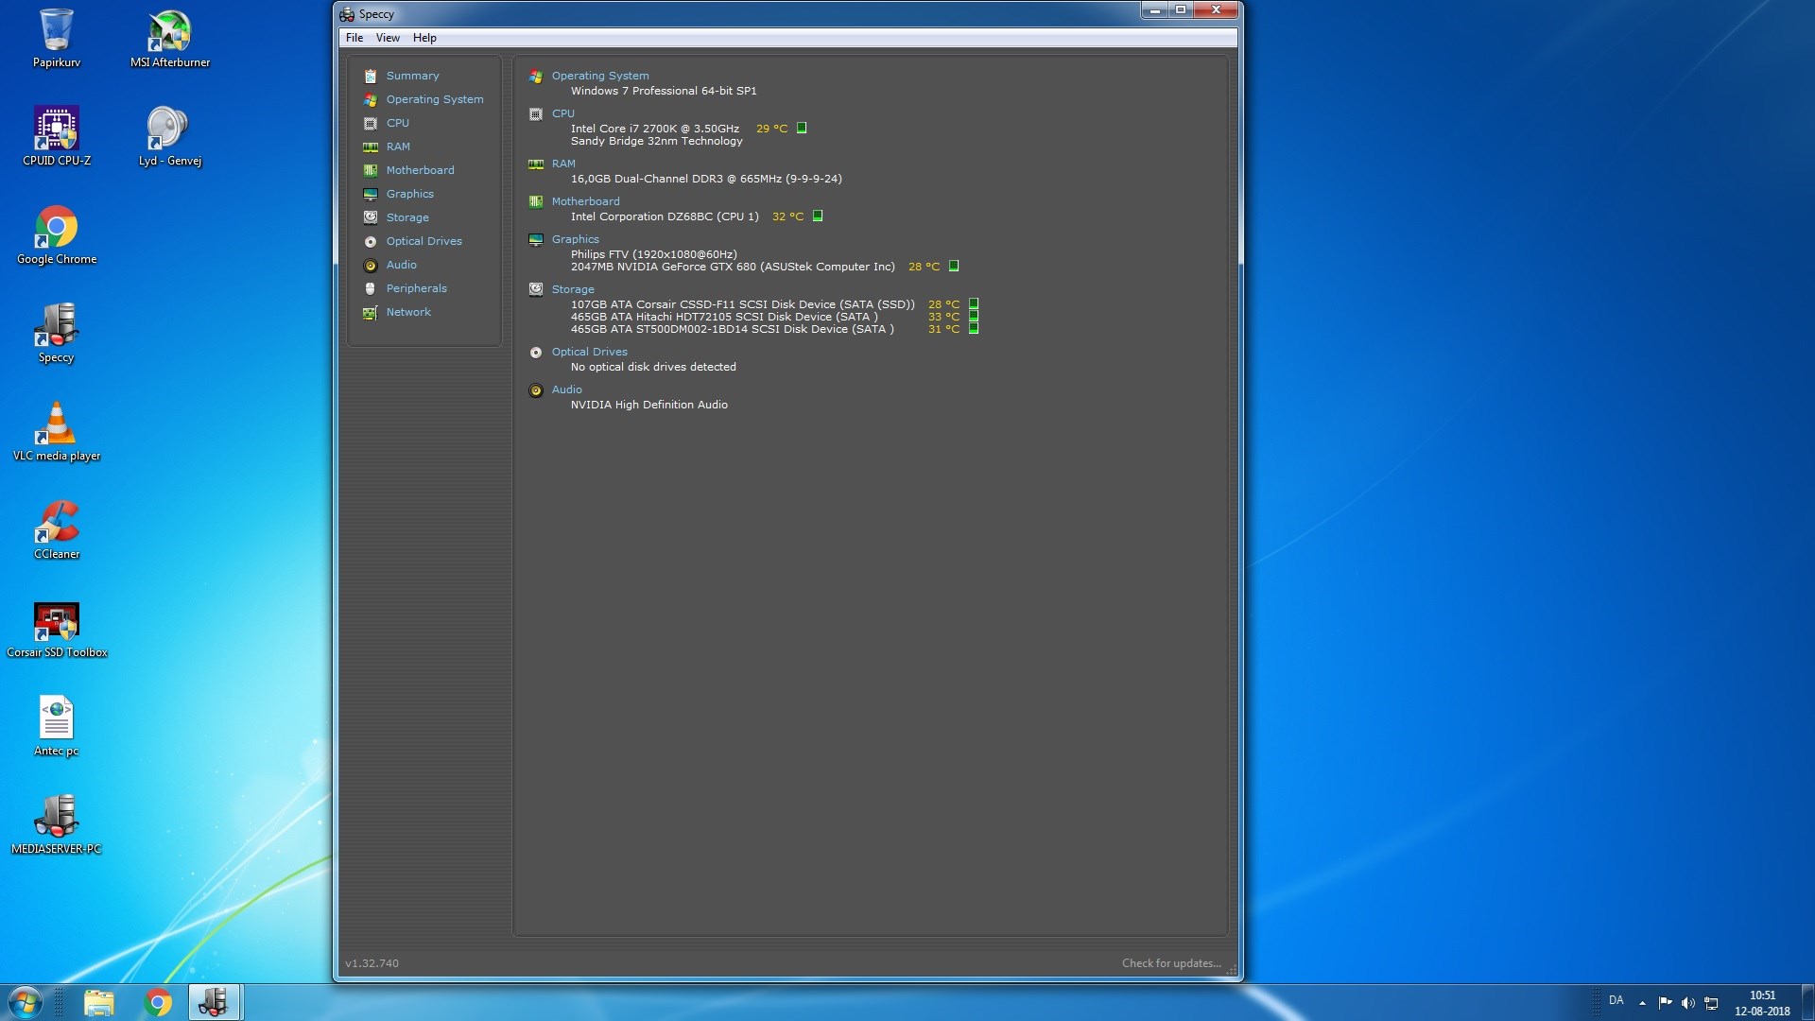This screenshot has width=1815, height=1021.
Task: Click the CPU icon in summary panel
Action: coord(536,114)
